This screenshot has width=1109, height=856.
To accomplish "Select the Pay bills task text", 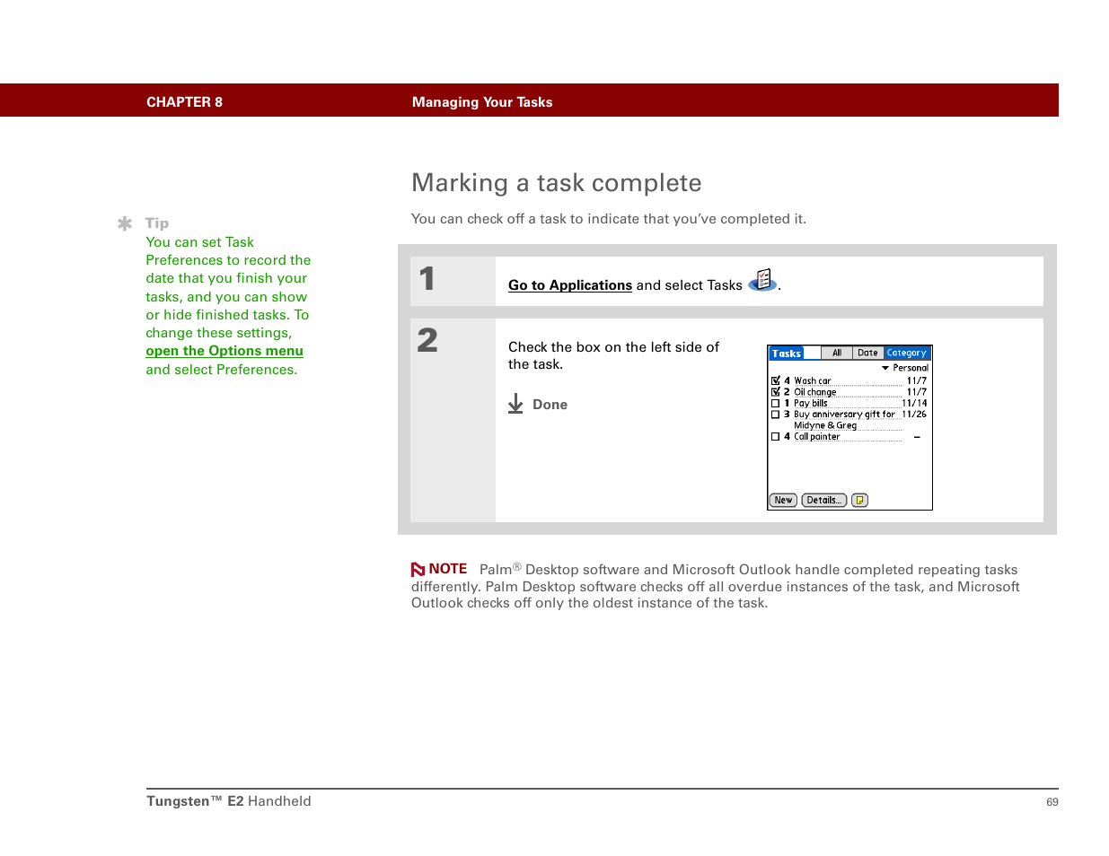I will pyautogui.click(x=811, y=404).
